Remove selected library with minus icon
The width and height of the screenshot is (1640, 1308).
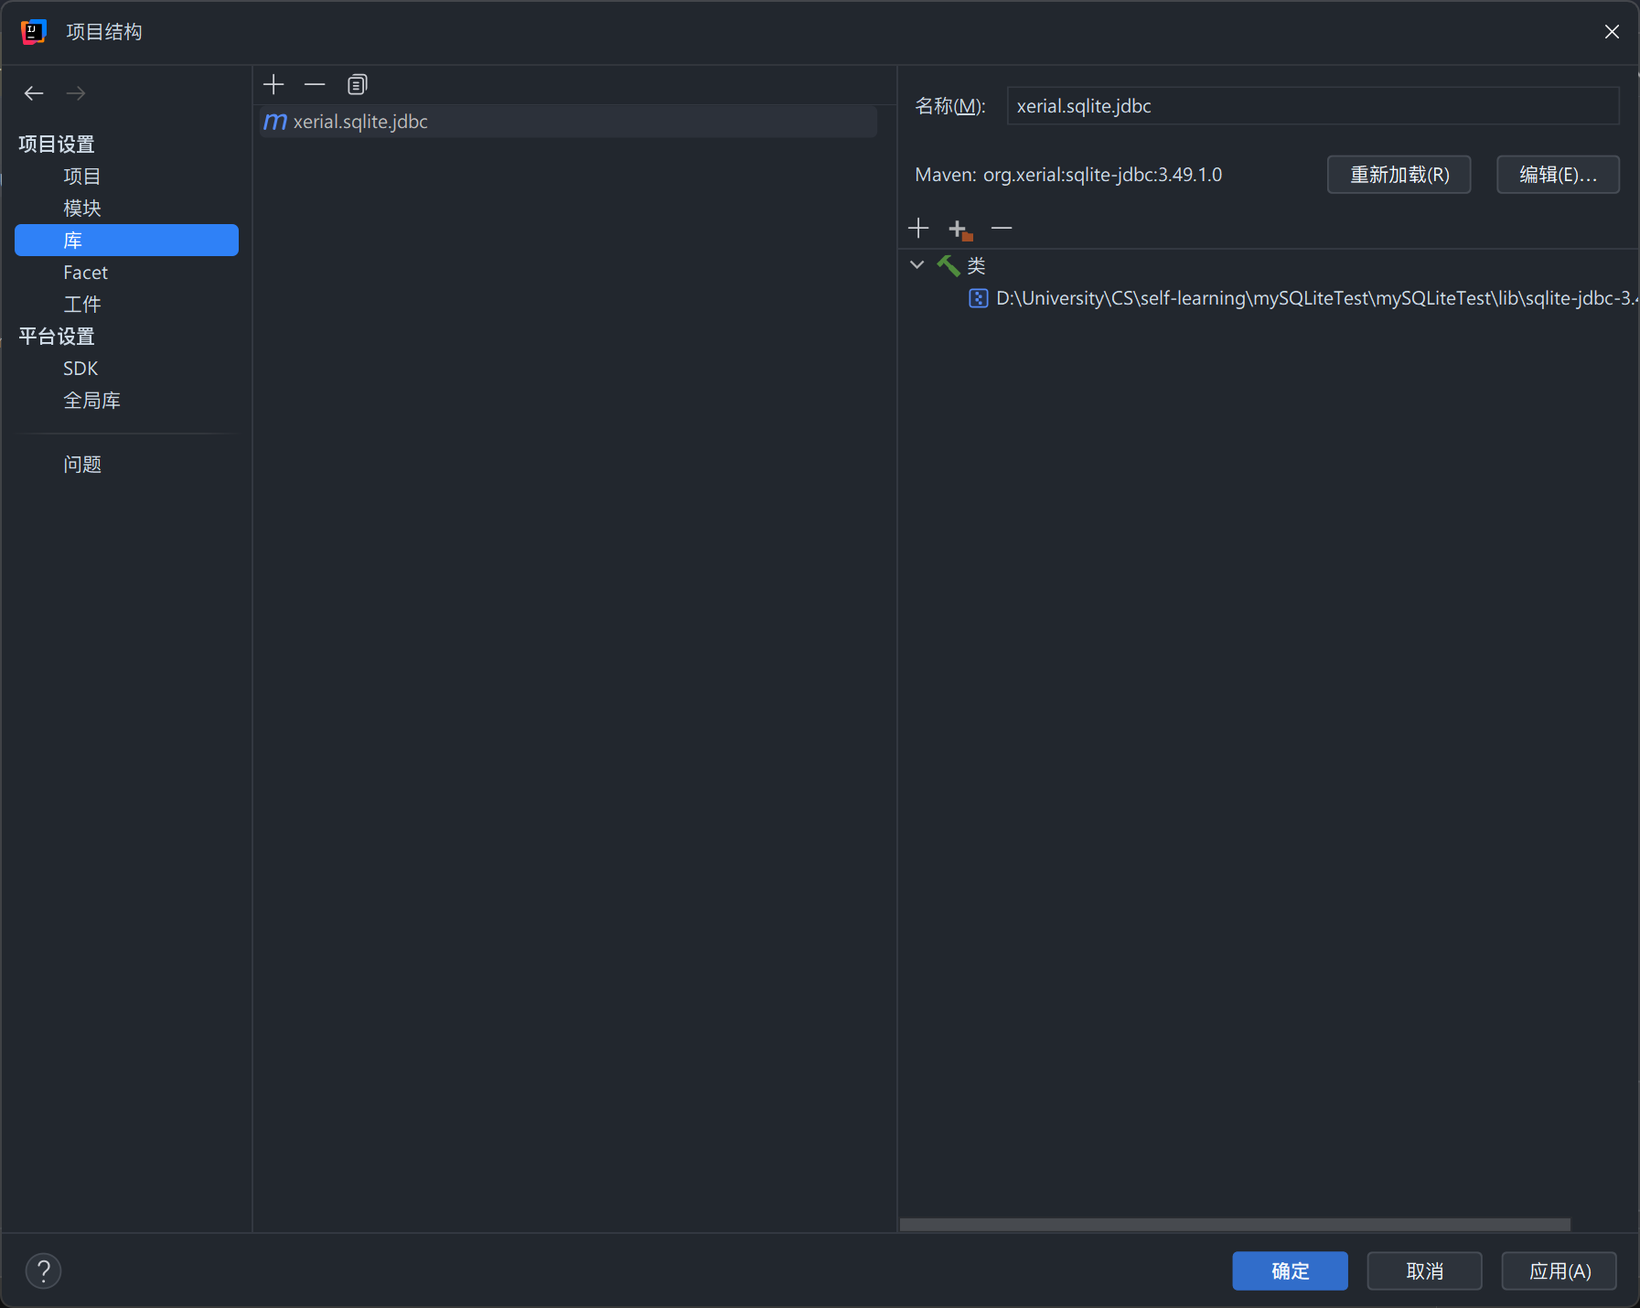[315, 85]
